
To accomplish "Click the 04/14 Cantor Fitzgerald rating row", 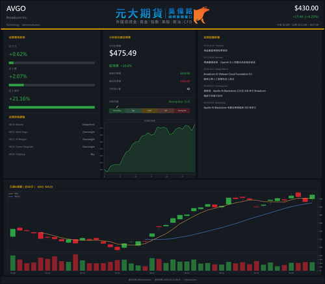I will [52, 147].
